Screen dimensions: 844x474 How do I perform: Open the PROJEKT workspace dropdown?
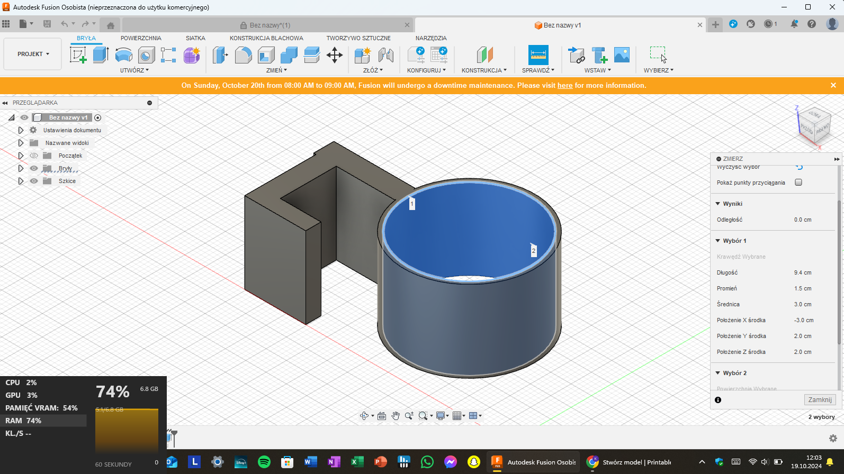pos(33,54)
